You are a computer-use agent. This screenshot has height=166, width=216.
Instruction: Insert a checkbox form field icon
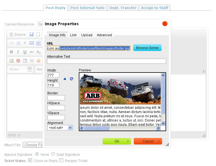click(18, 43)
